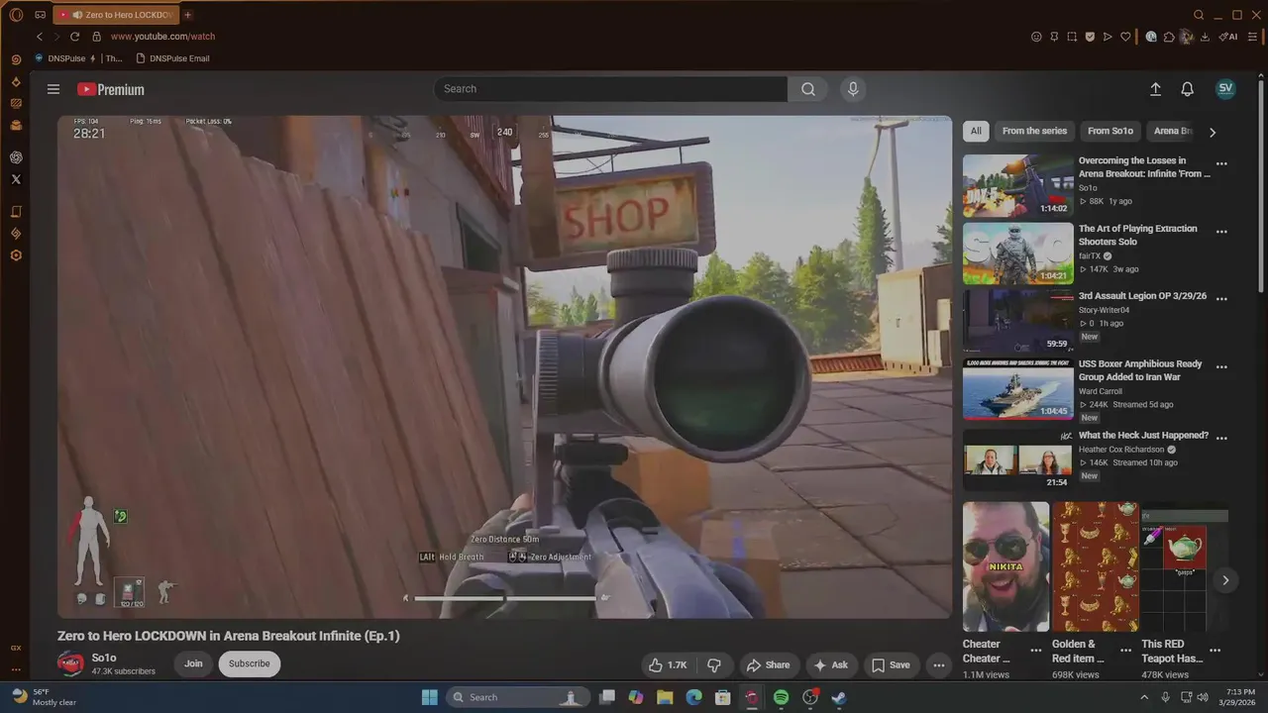Open Spotify from the taskbar
1268x713 pixels.
(781, 697)
